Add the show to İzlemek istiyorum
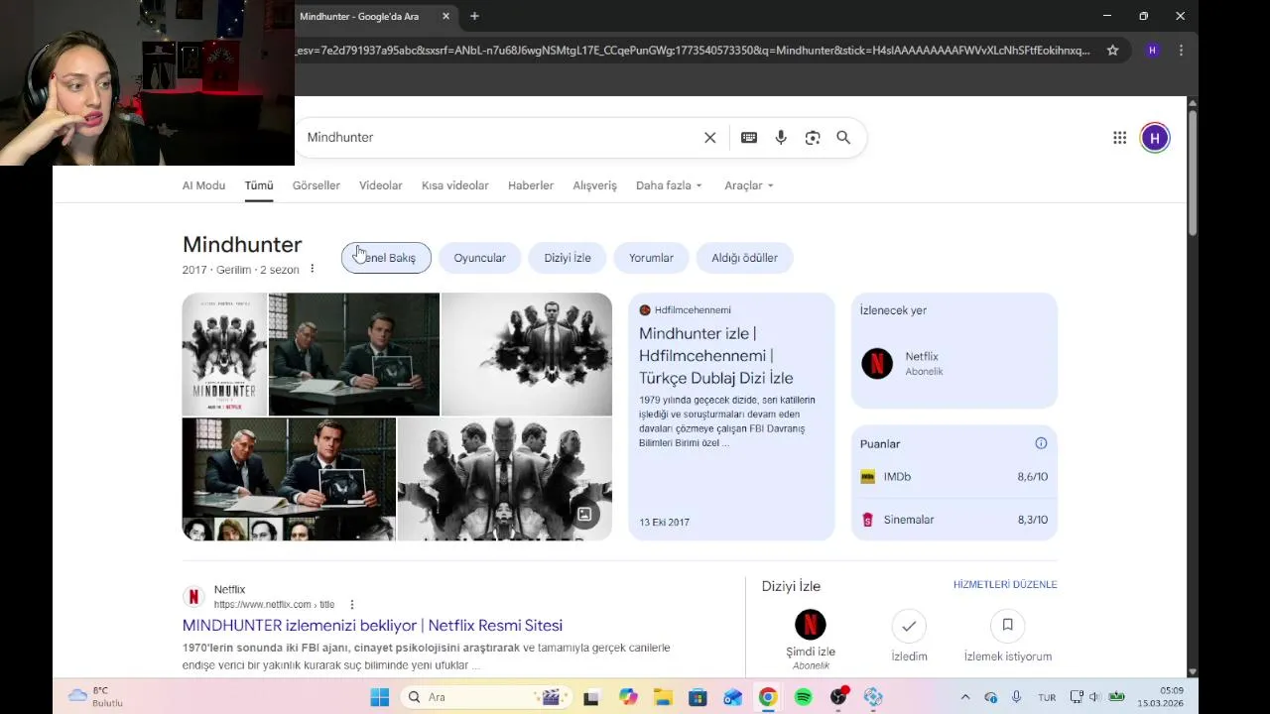Screen dimensions: 1270x714 pyautogui.click(x=1007, y=625)
